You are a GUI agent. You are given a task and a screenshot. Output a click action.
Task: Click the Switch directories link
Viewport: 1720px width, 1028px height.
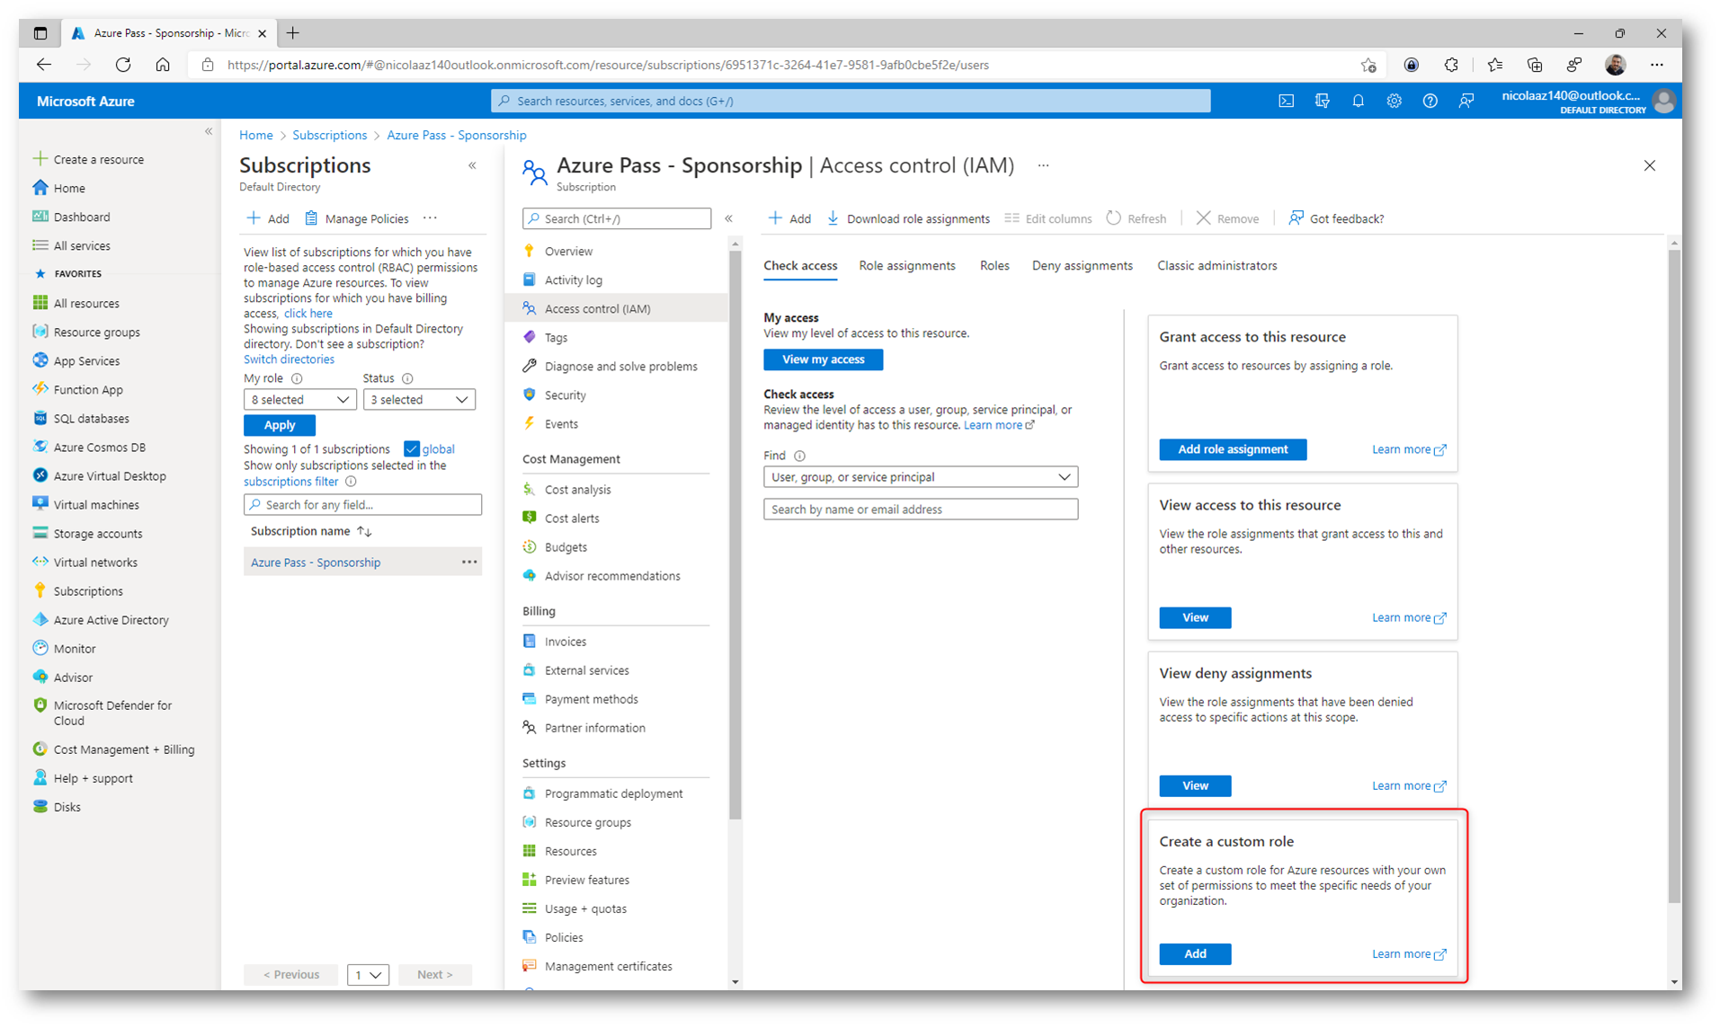[x=289, y=359]
